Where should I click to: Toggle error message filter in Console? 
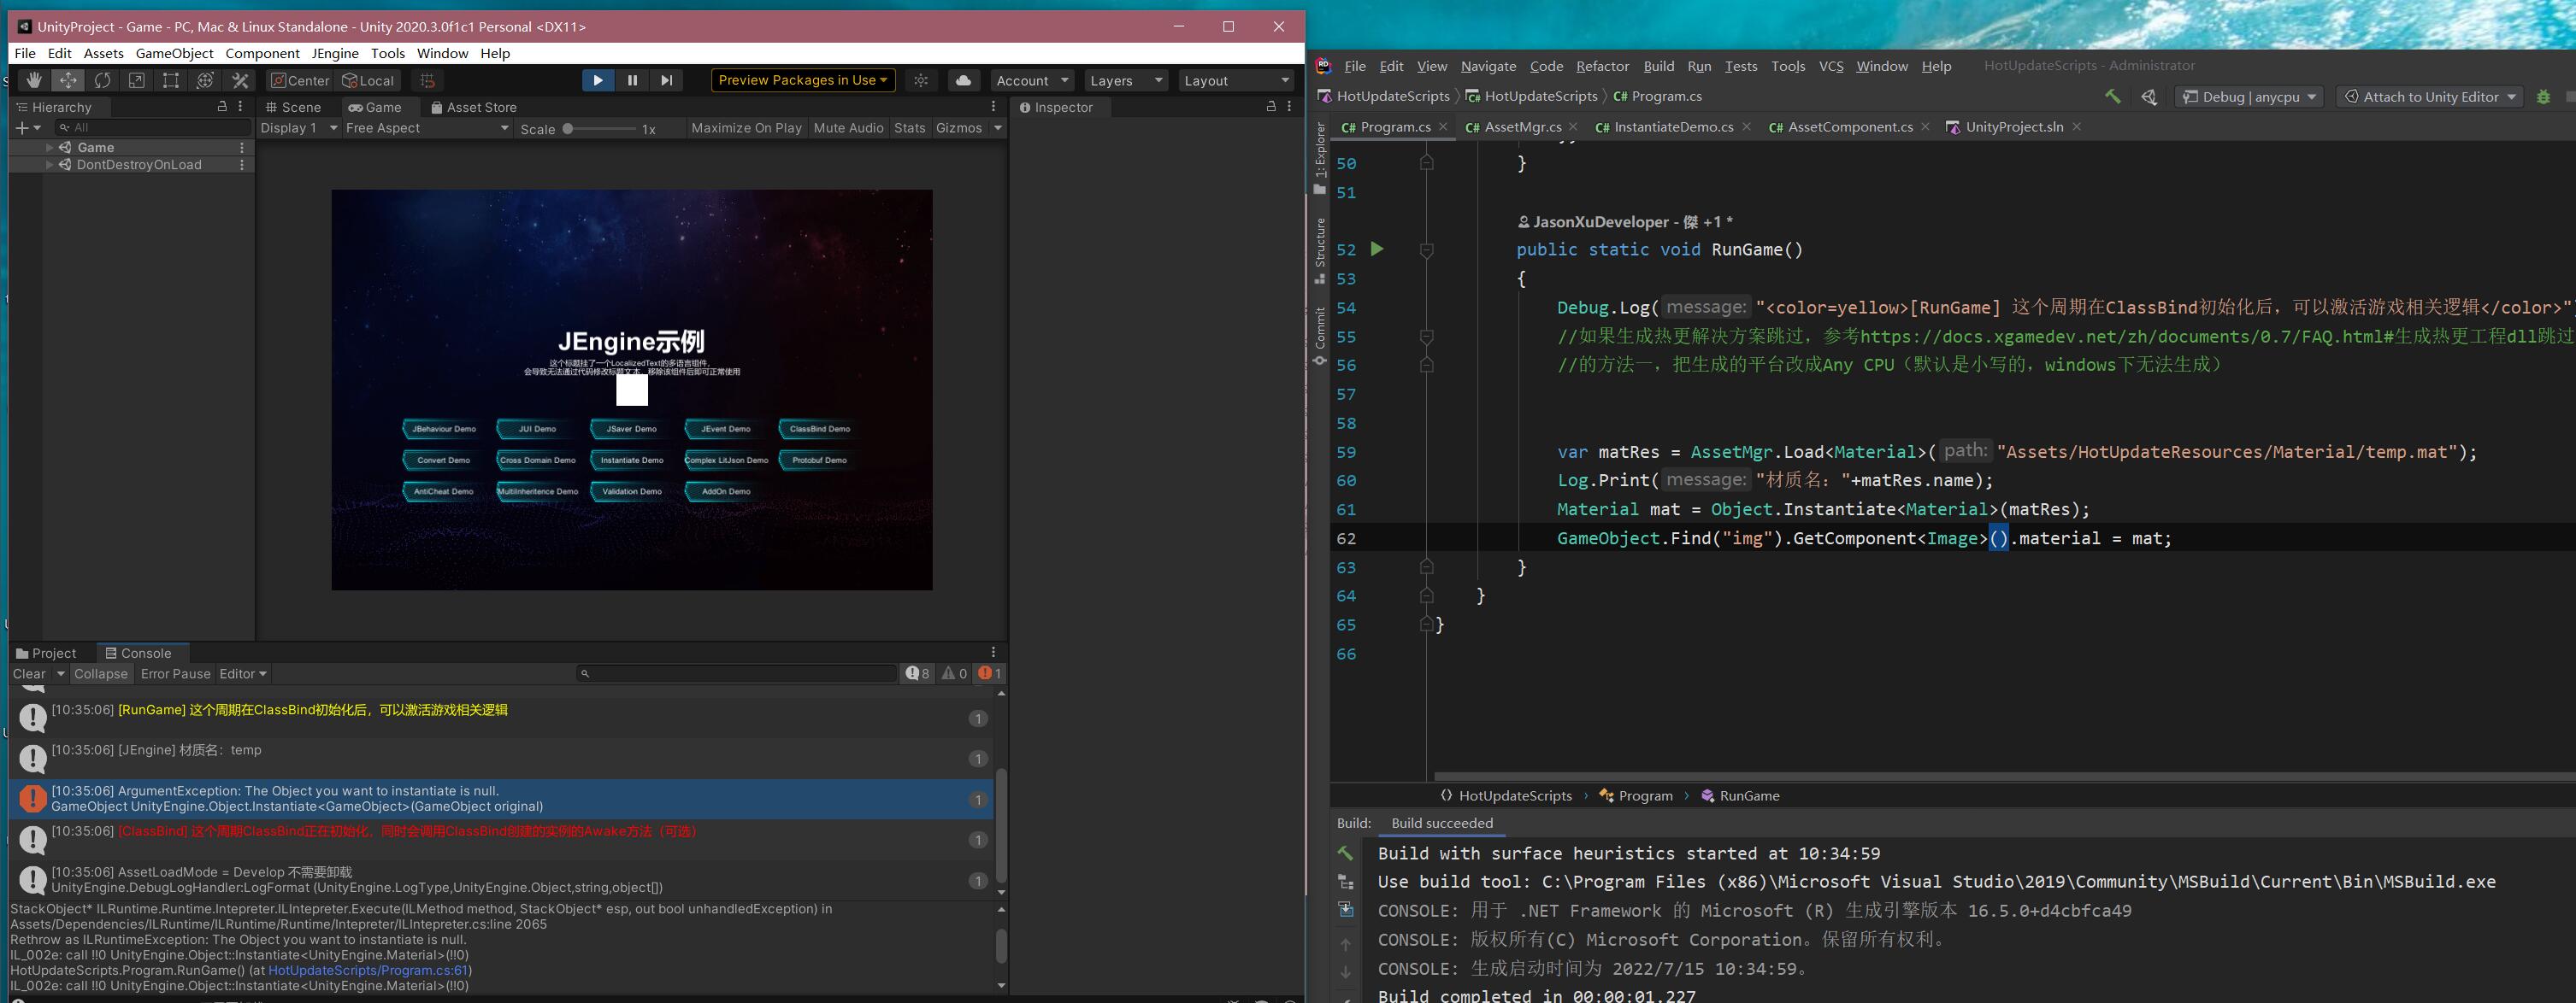(989, 673)
